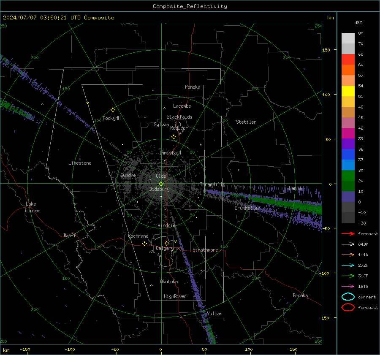This screenshot has width=380, height=355.
Task: Click the red forecast ellipse legend icon
Action: click(x=348, y=307)
